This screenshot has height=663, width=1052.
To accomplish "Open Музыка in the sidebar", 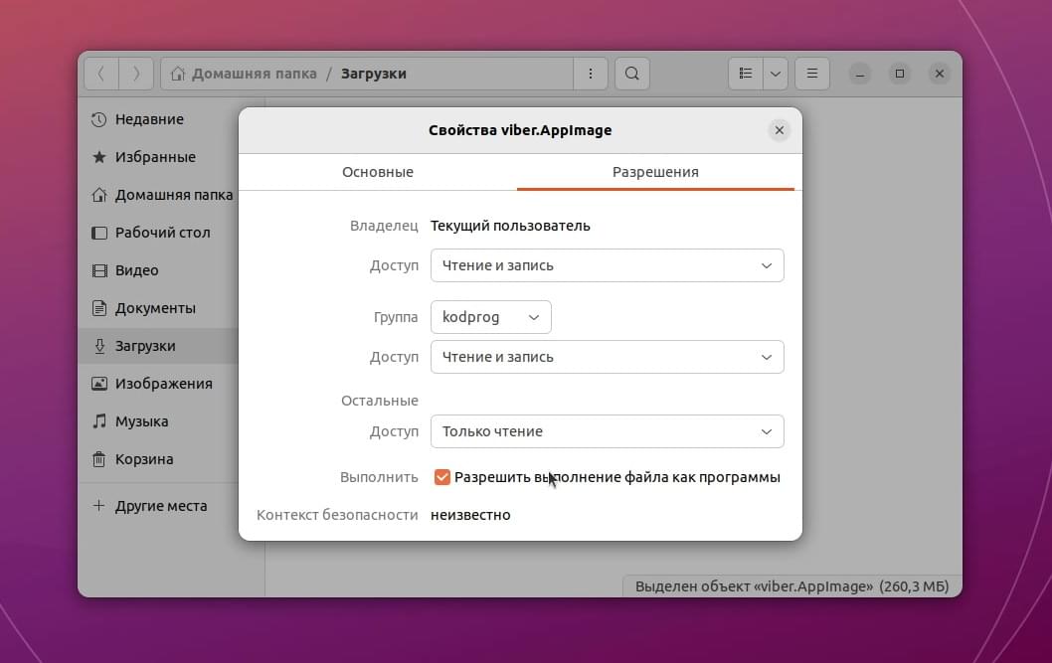I will click(158, 421).
